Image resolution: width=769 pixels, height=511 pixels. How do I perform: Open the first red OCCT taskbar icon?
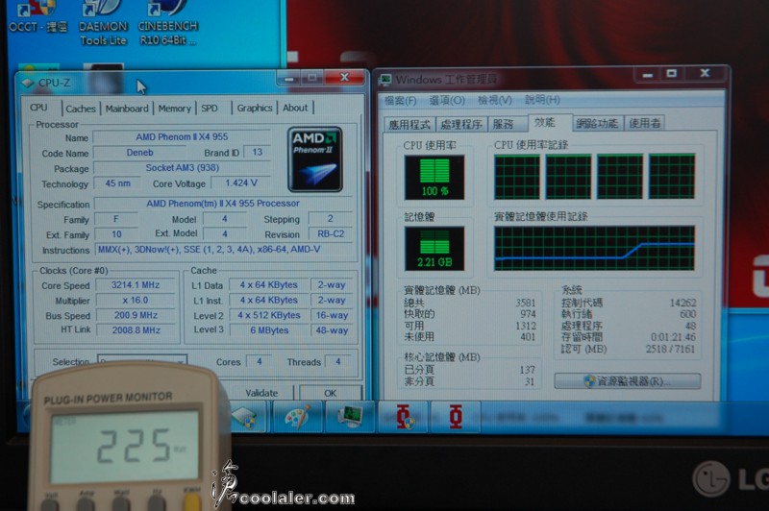pos(404,417)
